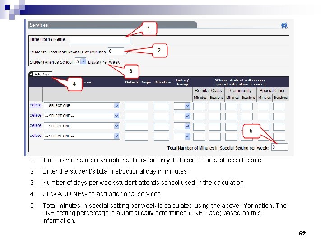
Task: Delete the second service row
Action: pos(36,115)
